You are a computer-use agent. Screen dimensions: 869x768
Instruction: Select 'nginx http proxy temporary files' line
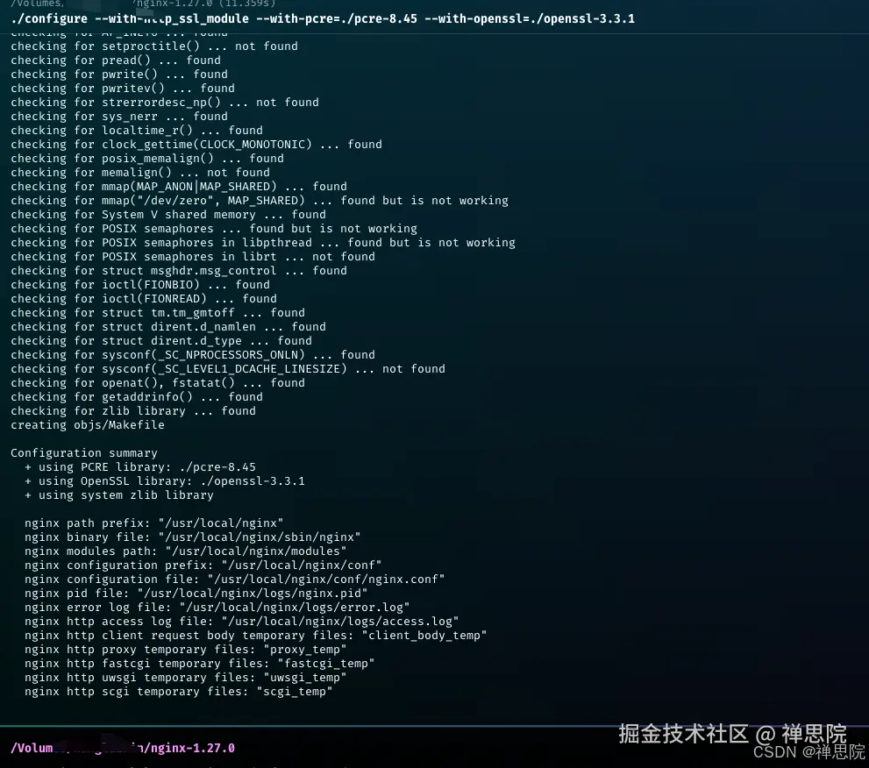tap(186, 650)
